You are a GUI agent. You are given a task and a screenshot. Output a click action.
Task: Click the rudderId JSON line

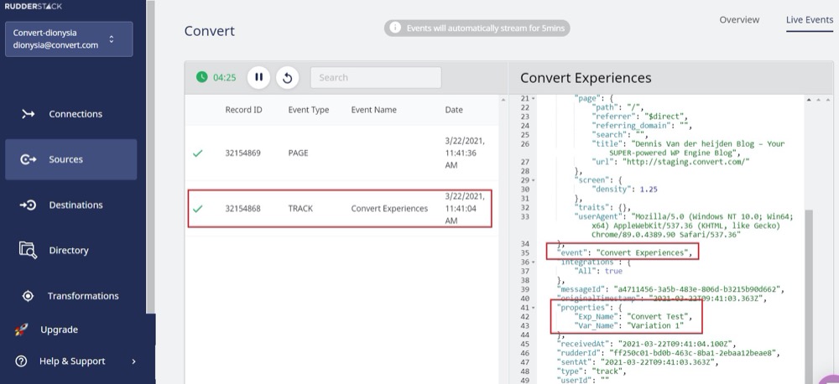669,353
